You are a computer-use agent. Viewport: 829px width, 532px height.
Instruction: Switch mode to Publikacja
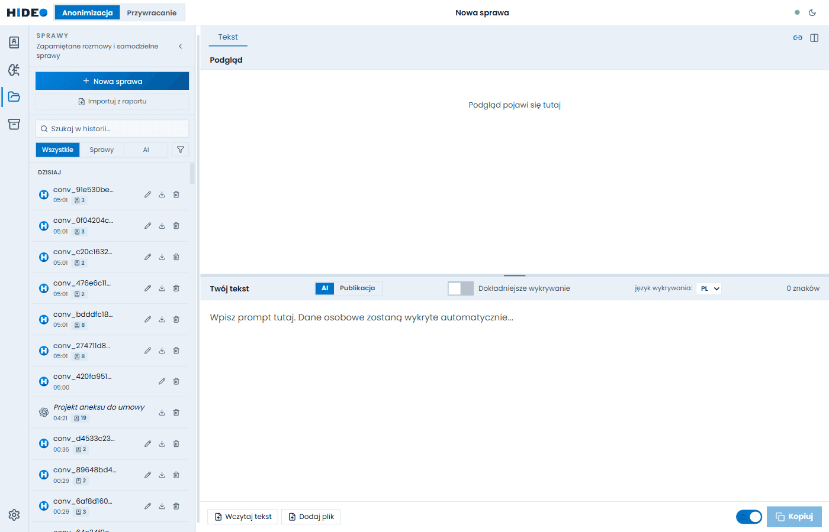(357, 288)
